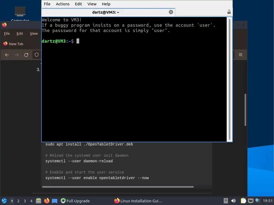Open the Lubuntu application menu

tap(4, 201)
